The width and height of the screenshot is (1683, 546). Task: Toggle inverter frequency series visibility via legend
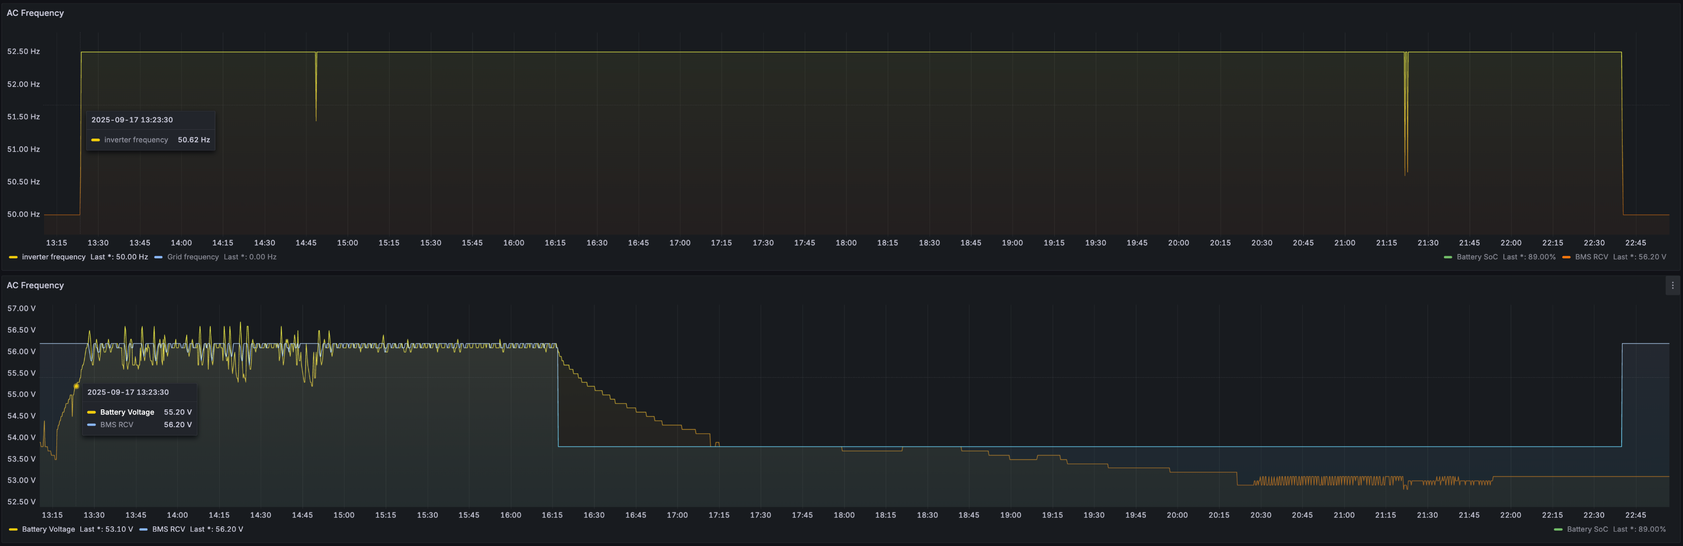coord(53,257)
